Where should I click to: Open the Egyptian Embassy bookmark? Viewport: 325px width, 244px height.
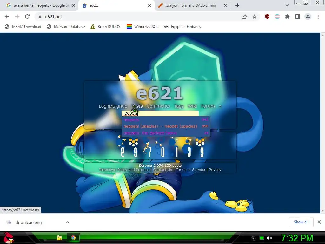pos(182,27)
